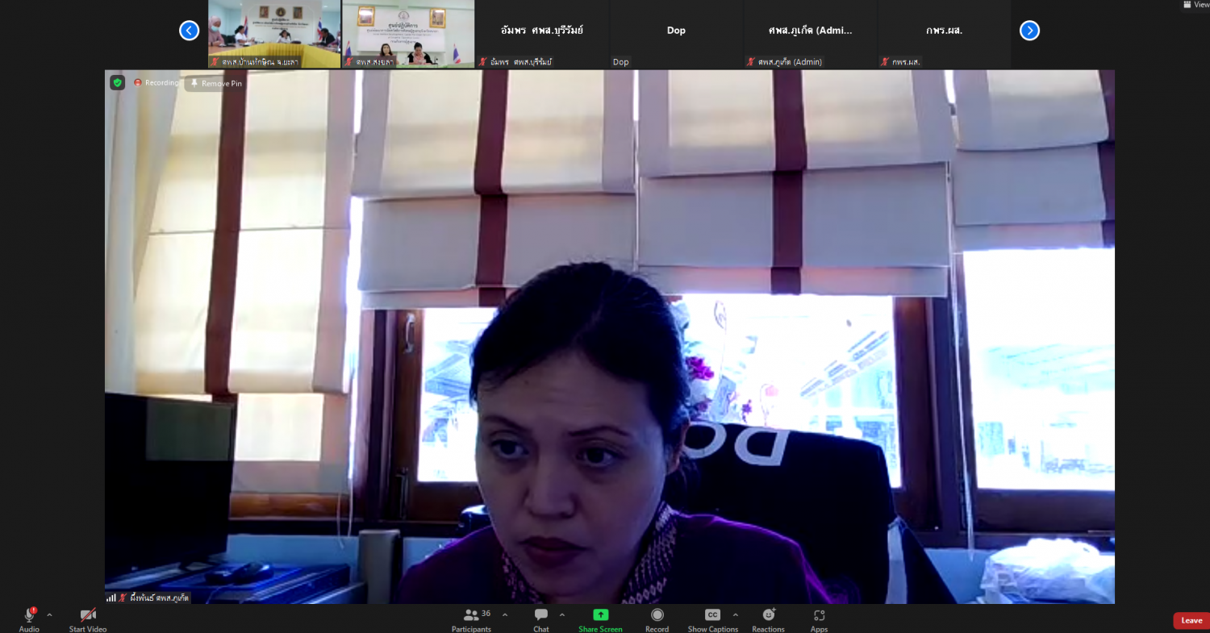
Task: Expand the Show Captions options chevron
Action: (x=735, y=614)
